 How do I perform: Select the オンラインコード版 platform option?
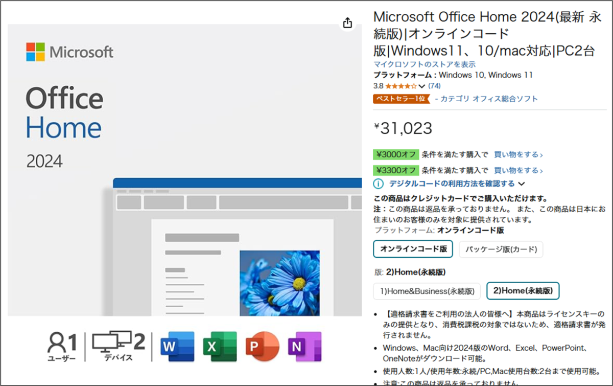(x=413, y=249)
